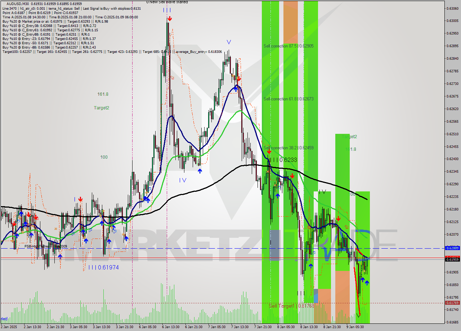Click the '8 Jan 21:30' time label
Screen dimensions: 461x331
coord(332,327)
